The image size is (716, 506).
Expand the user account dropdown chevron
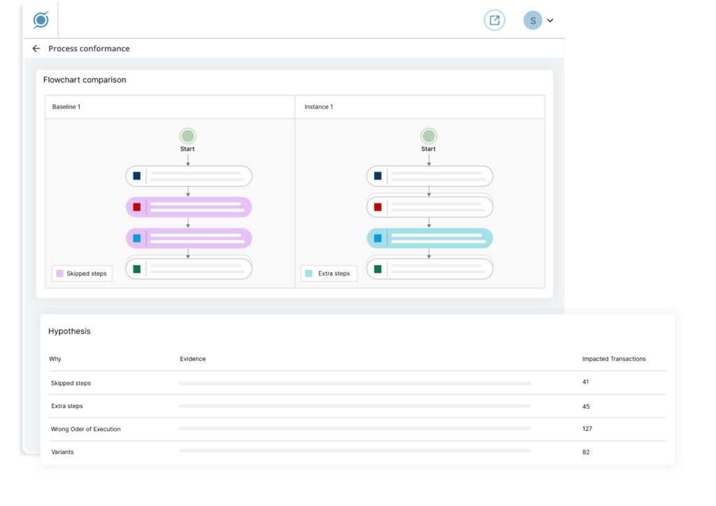pos(550,21)
